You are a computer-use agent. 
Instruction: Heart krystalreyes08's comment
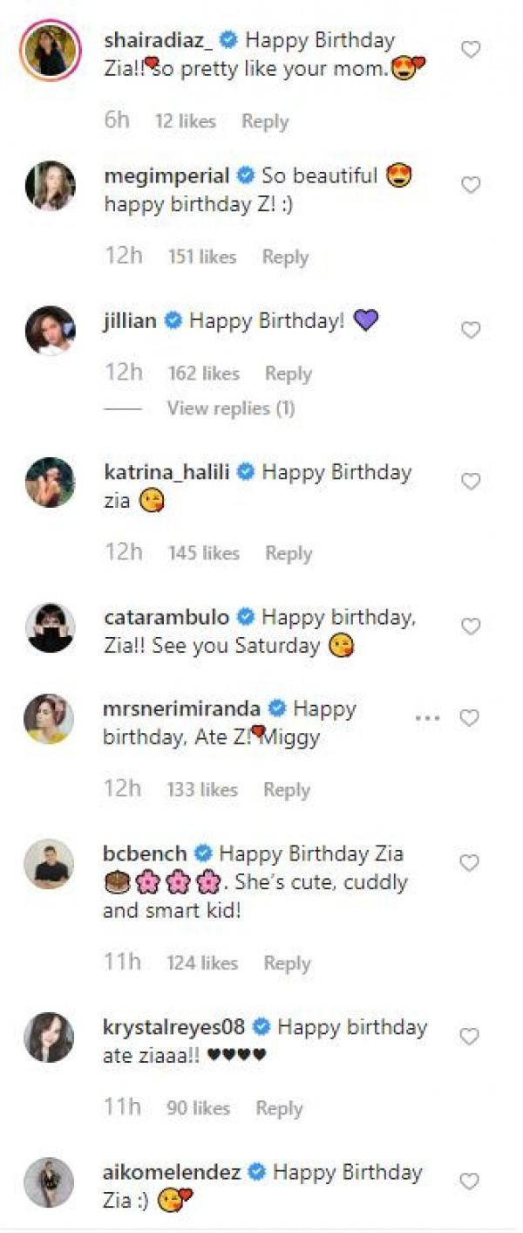(471, 1037)
